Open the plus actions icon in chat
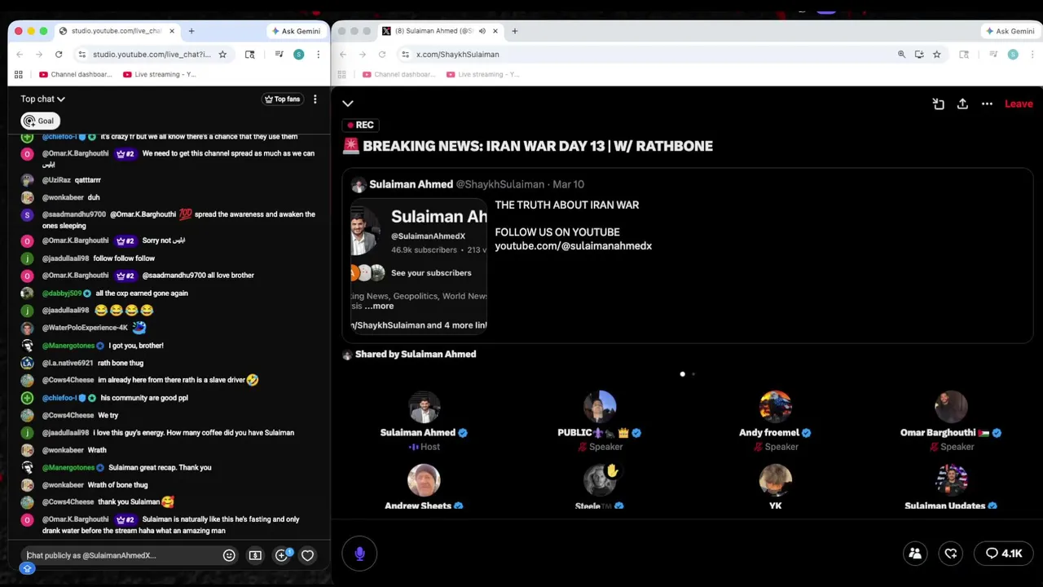Screen dimensions: 1043x587 coord(282,555)
